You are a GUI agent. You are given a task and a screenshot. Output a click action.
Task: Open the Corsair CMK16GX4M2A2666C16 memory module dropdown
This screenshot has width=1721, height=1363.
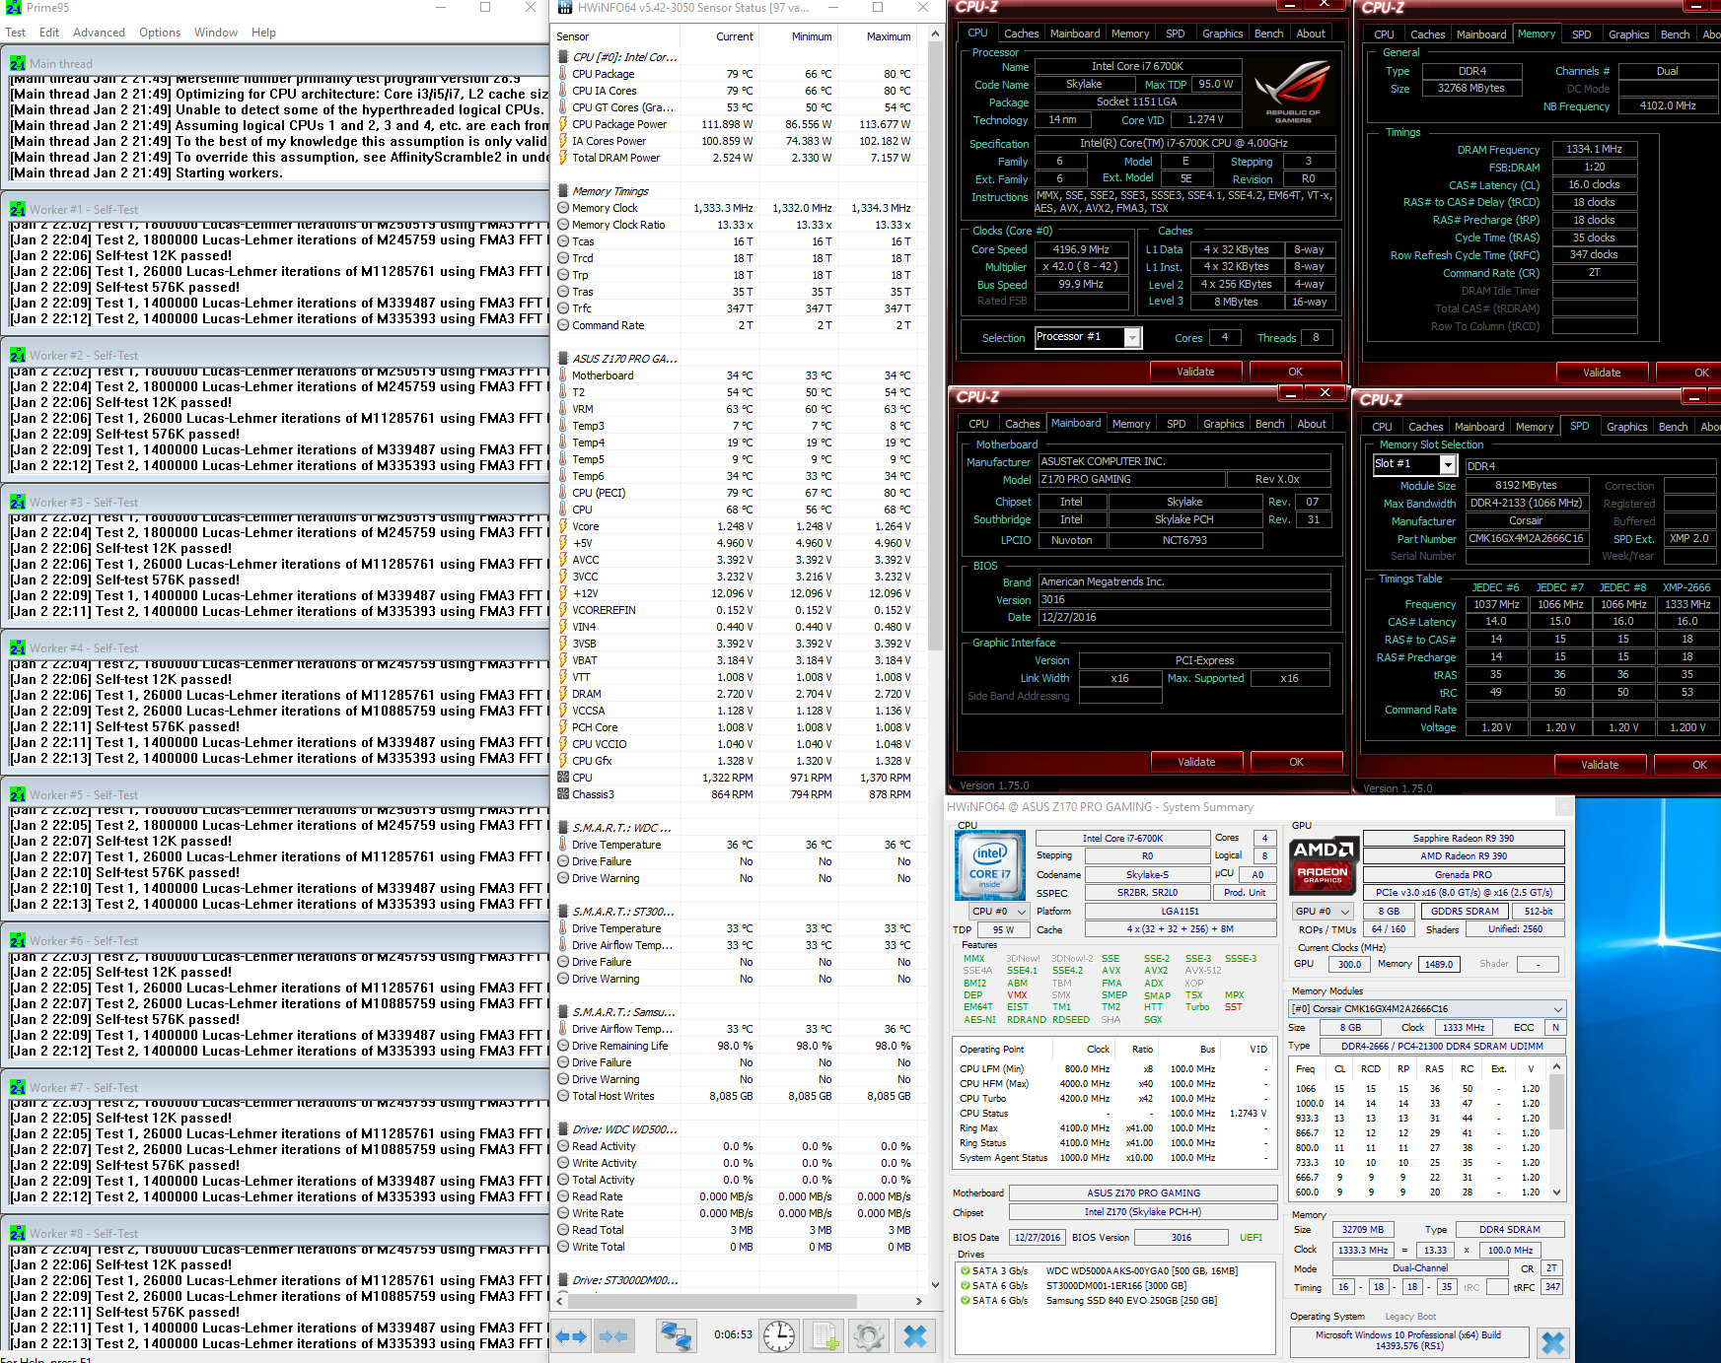(x=1428, y=1008)
